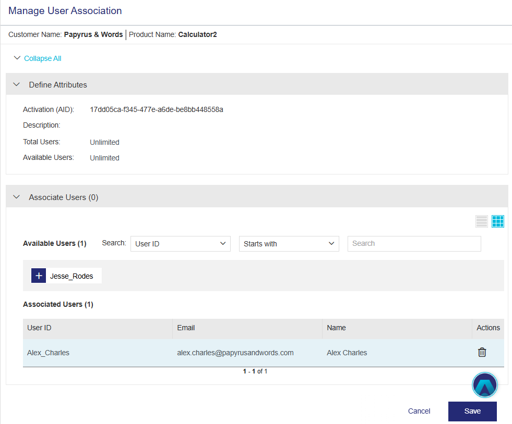512x424 pixels.
Task: Click the Collapse All link text
Action: 43,58
